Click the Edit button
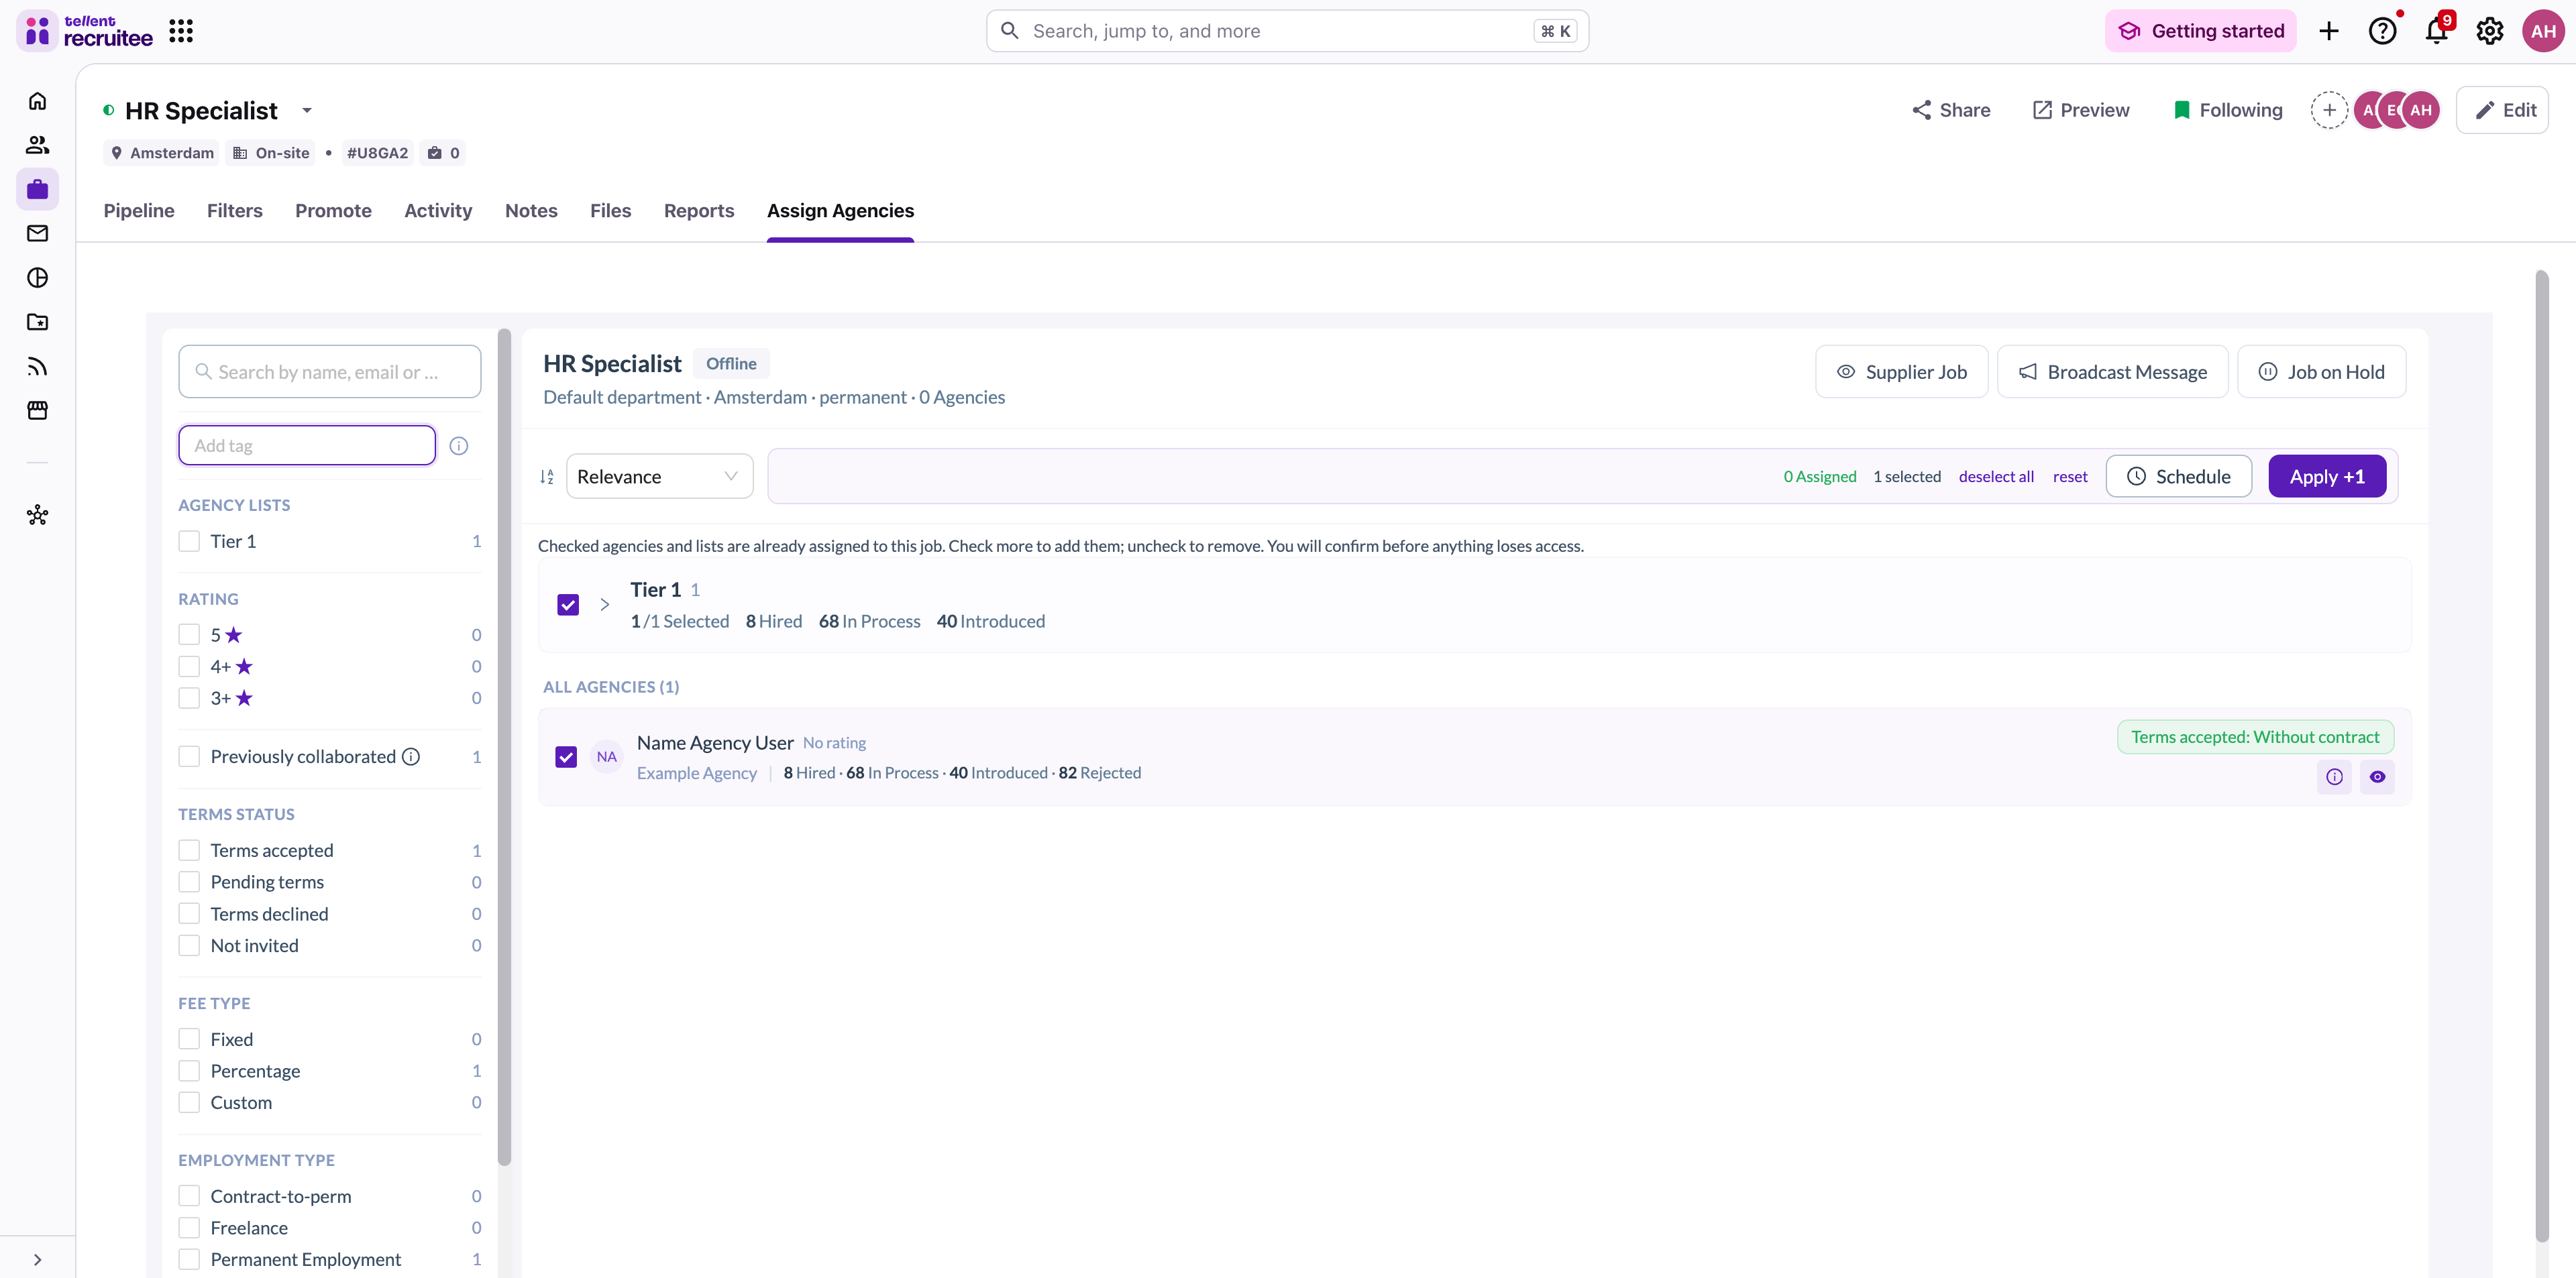The width and height of the screenshot is (2576, 1278). click(x=2503, y=110)
